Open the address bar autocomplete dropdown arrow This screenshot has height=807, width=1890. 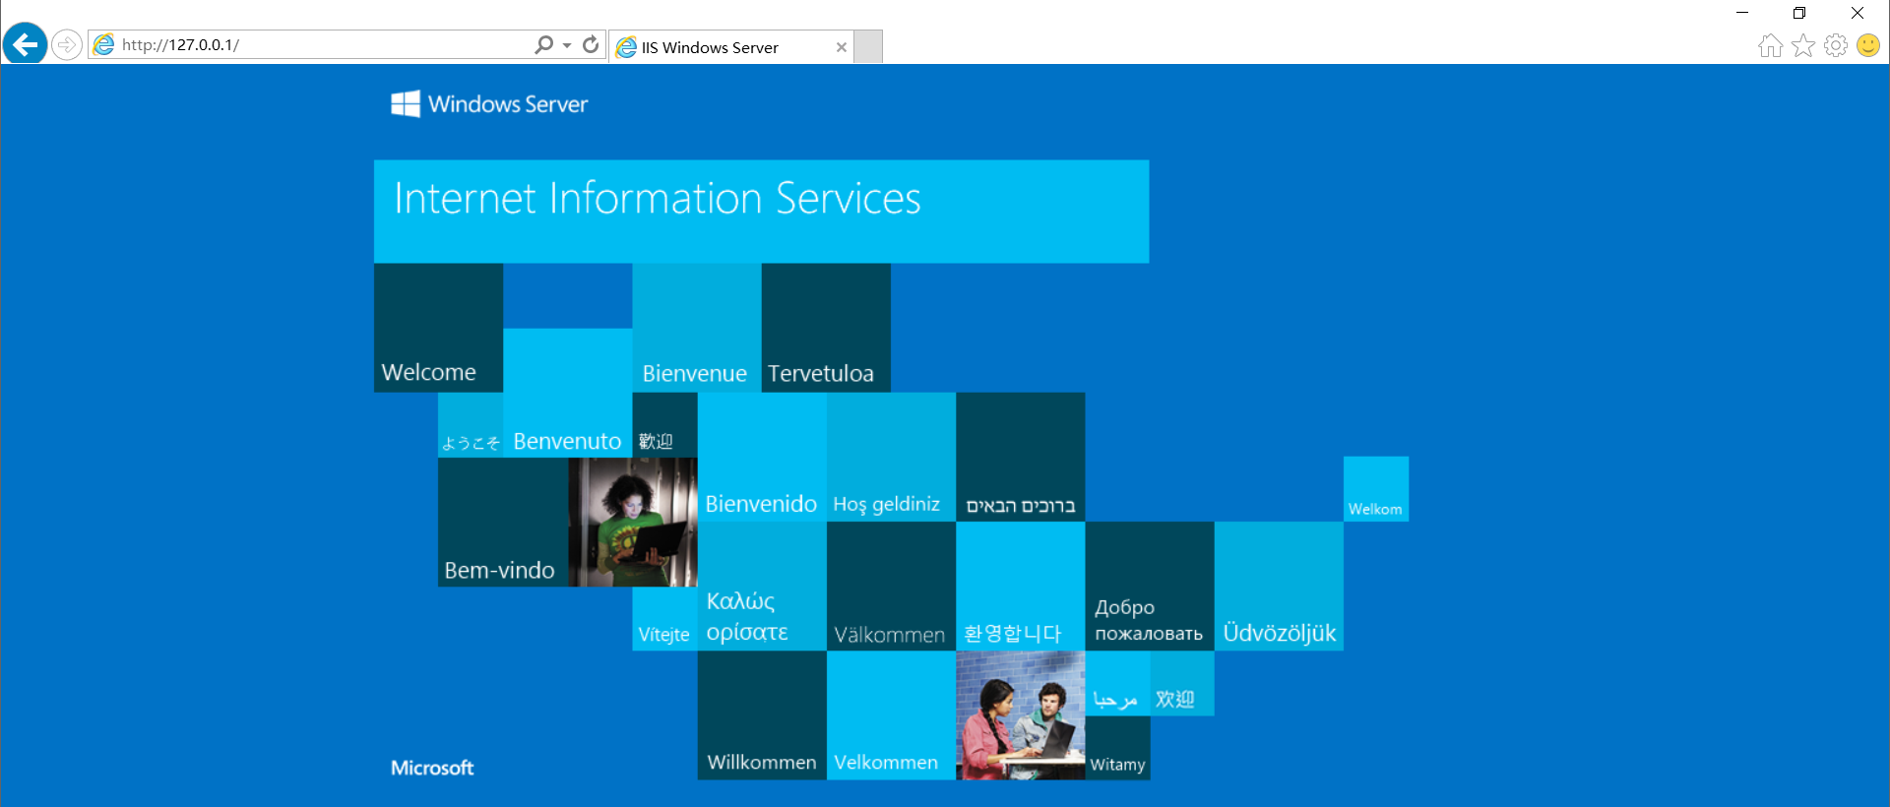(567, 45)
